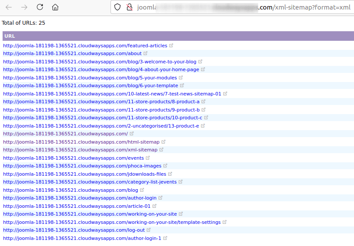Open the insecure connection padlock icon

(130, 7)
